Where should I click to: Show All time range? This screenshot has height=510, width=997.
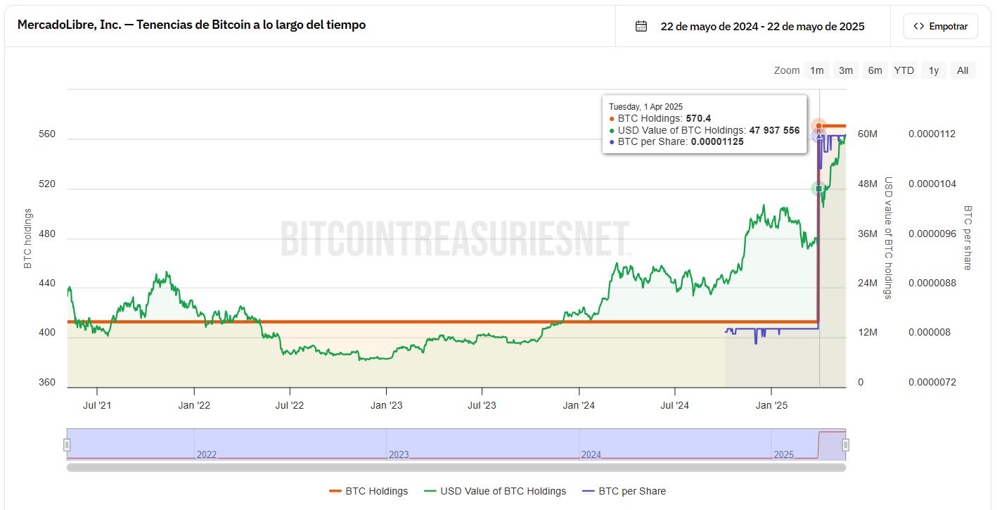click(x=963, y=70)
